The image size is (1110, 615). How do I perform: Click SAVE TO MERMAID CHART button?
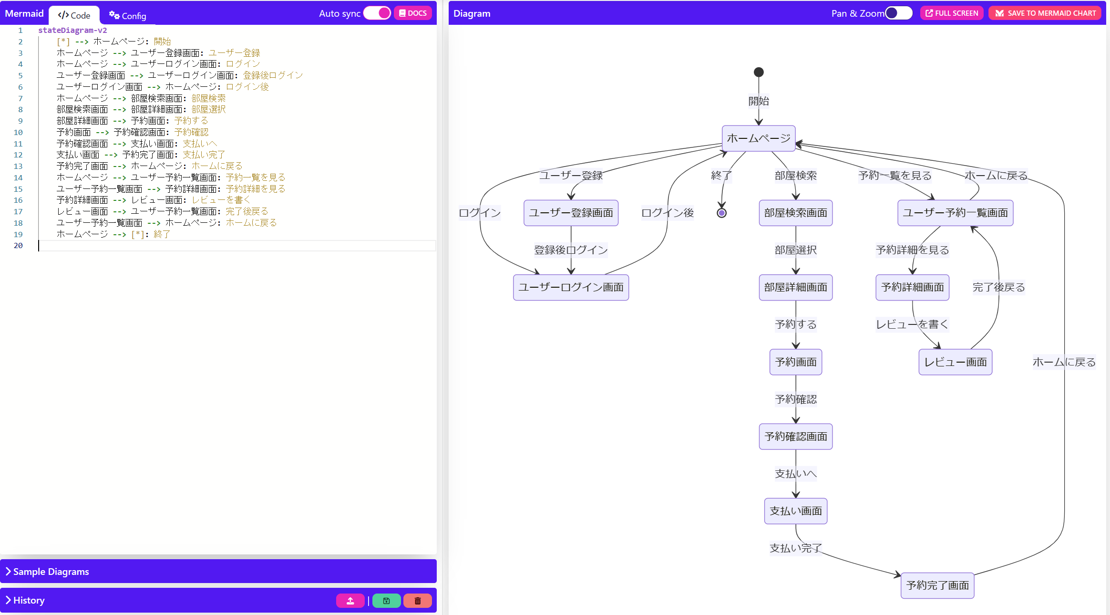click(1045, 13)
